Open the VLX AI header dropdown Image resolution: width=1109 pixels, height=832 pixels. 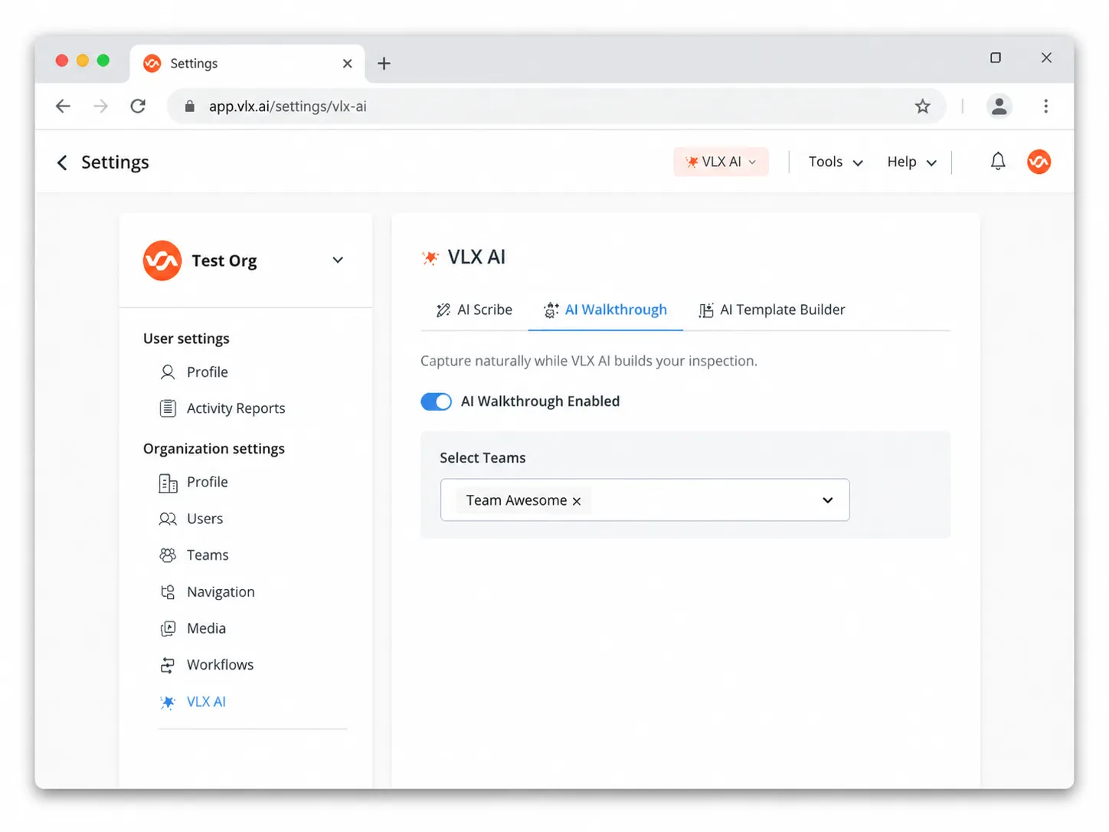[721, 162]
